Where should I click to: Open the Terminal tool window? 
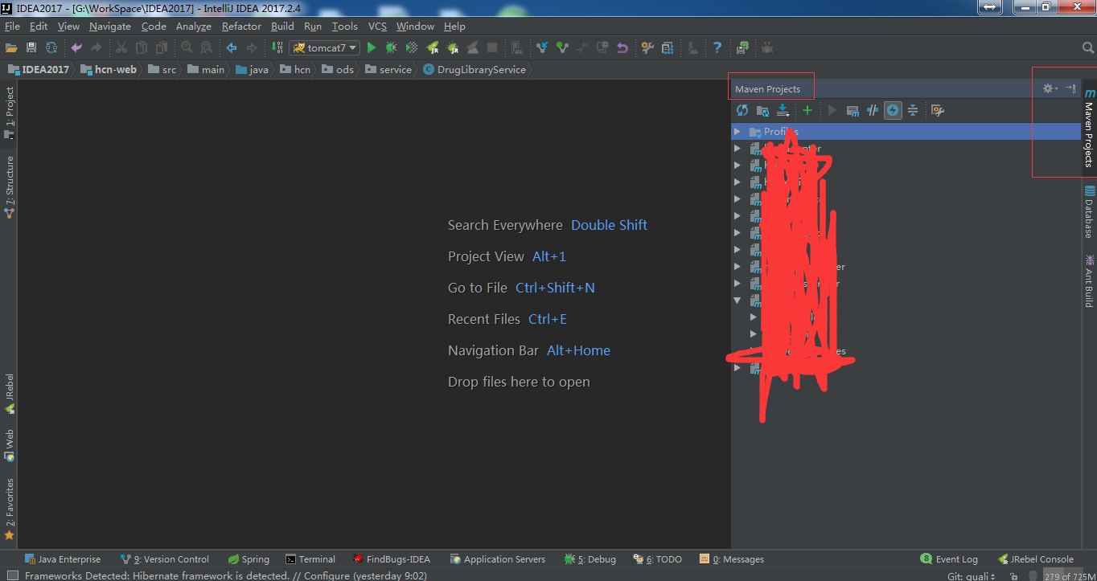310,559
